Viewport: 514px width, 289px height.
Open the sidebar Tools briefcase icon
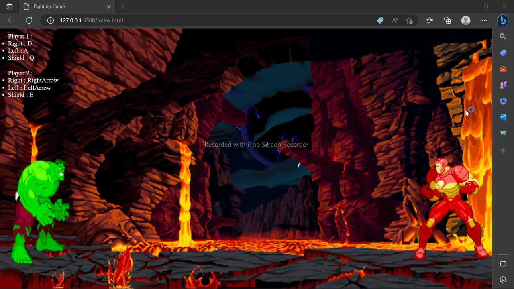coord(503,69)
